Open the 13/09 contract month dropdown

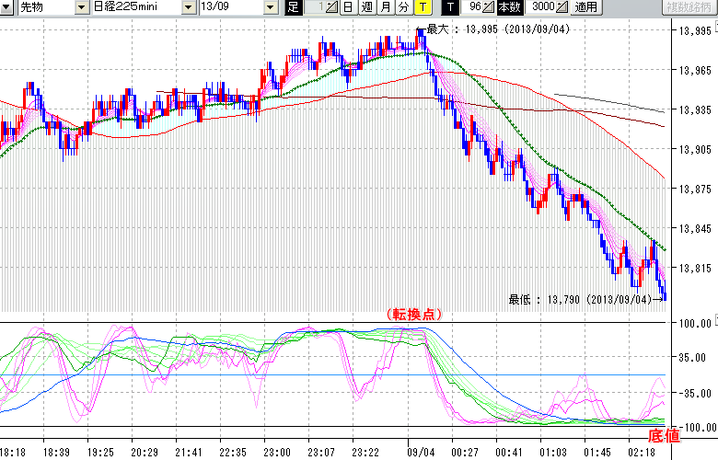[x=270, y=7]
